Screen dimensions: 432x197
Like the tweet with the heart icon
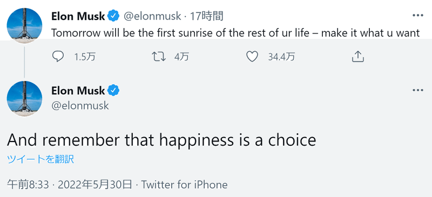point(252,57)
